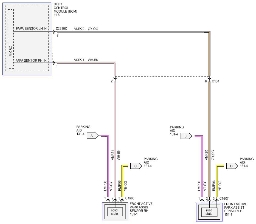This screenshot has height=224, width=256.
Task: Click the vertical "GY-OG" wire color label
Action: click(x=213, y=155)
